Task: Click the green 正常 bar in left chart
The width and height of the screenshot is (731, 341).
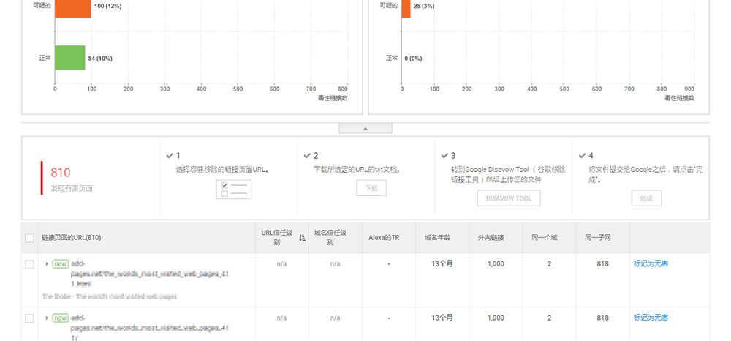Action: [70, 58]
